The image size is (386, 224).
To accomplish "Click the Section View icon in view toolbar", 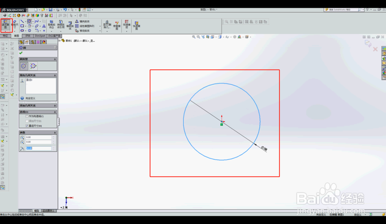I will [x=208, y=37].
